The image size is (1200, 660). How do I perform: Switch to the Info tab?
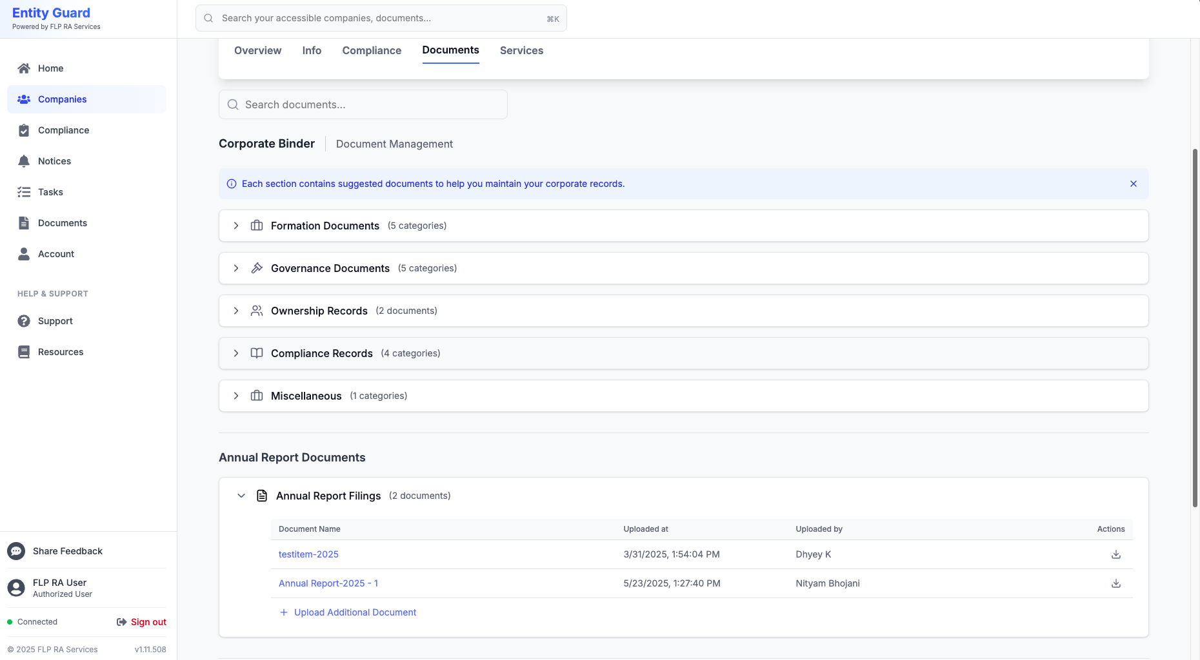(312, 50)
